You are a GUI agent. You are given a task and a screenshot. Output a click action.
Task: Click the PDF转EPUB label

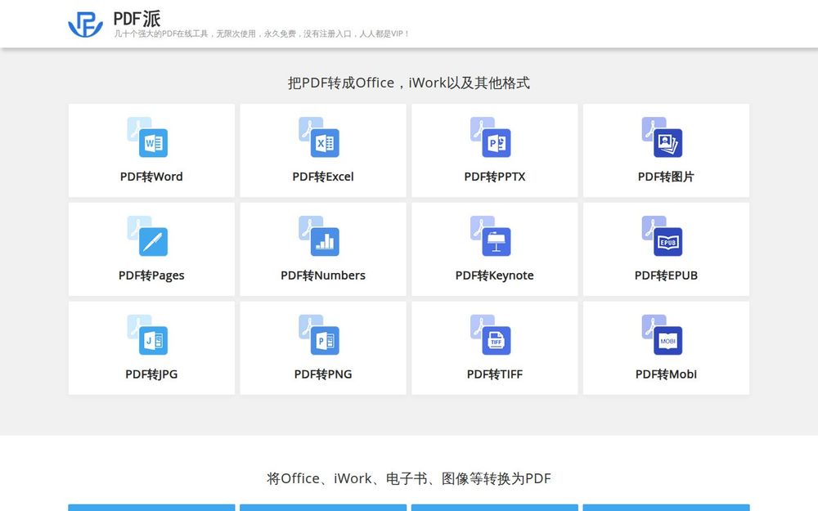pos(666,276)
